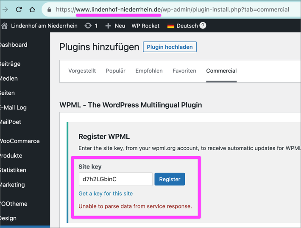The image size is (301, 228).
Task: Open Dashboard in sidebar
Action: (14, 45)
